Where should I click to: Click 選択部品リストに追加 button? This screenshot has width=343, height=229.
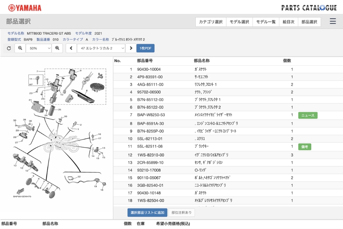pos(147,213)
